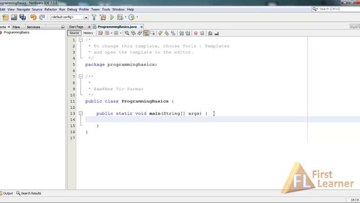Click the History view button
The height and width of the screenshot is (203, 360).
88,33
